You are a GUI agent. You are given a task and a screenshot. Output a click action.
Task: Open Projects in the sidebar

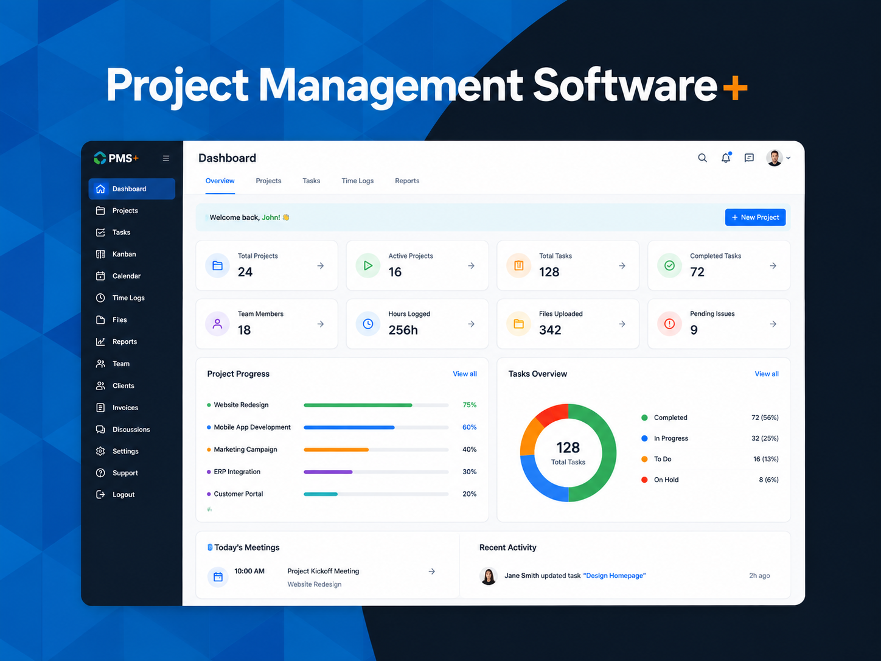[131, 211]
